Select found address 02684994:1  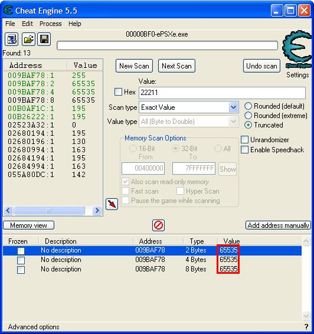(x=31, y=166)
